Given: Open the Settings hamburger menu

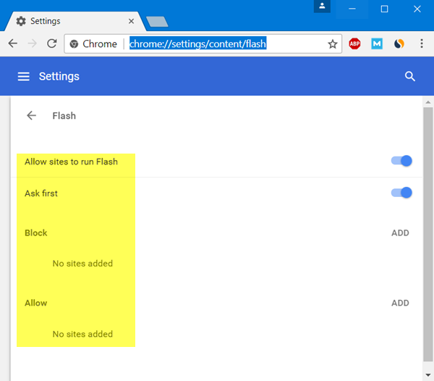Looking at the screenshot, I should tap(24, 77).
